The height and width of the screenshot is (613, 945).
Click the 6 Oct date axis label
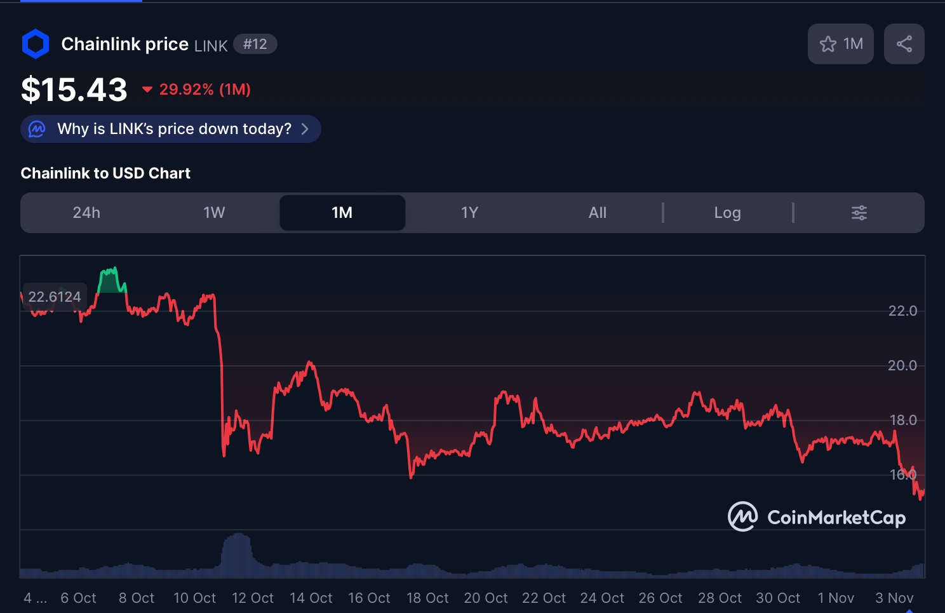point(79,598)
